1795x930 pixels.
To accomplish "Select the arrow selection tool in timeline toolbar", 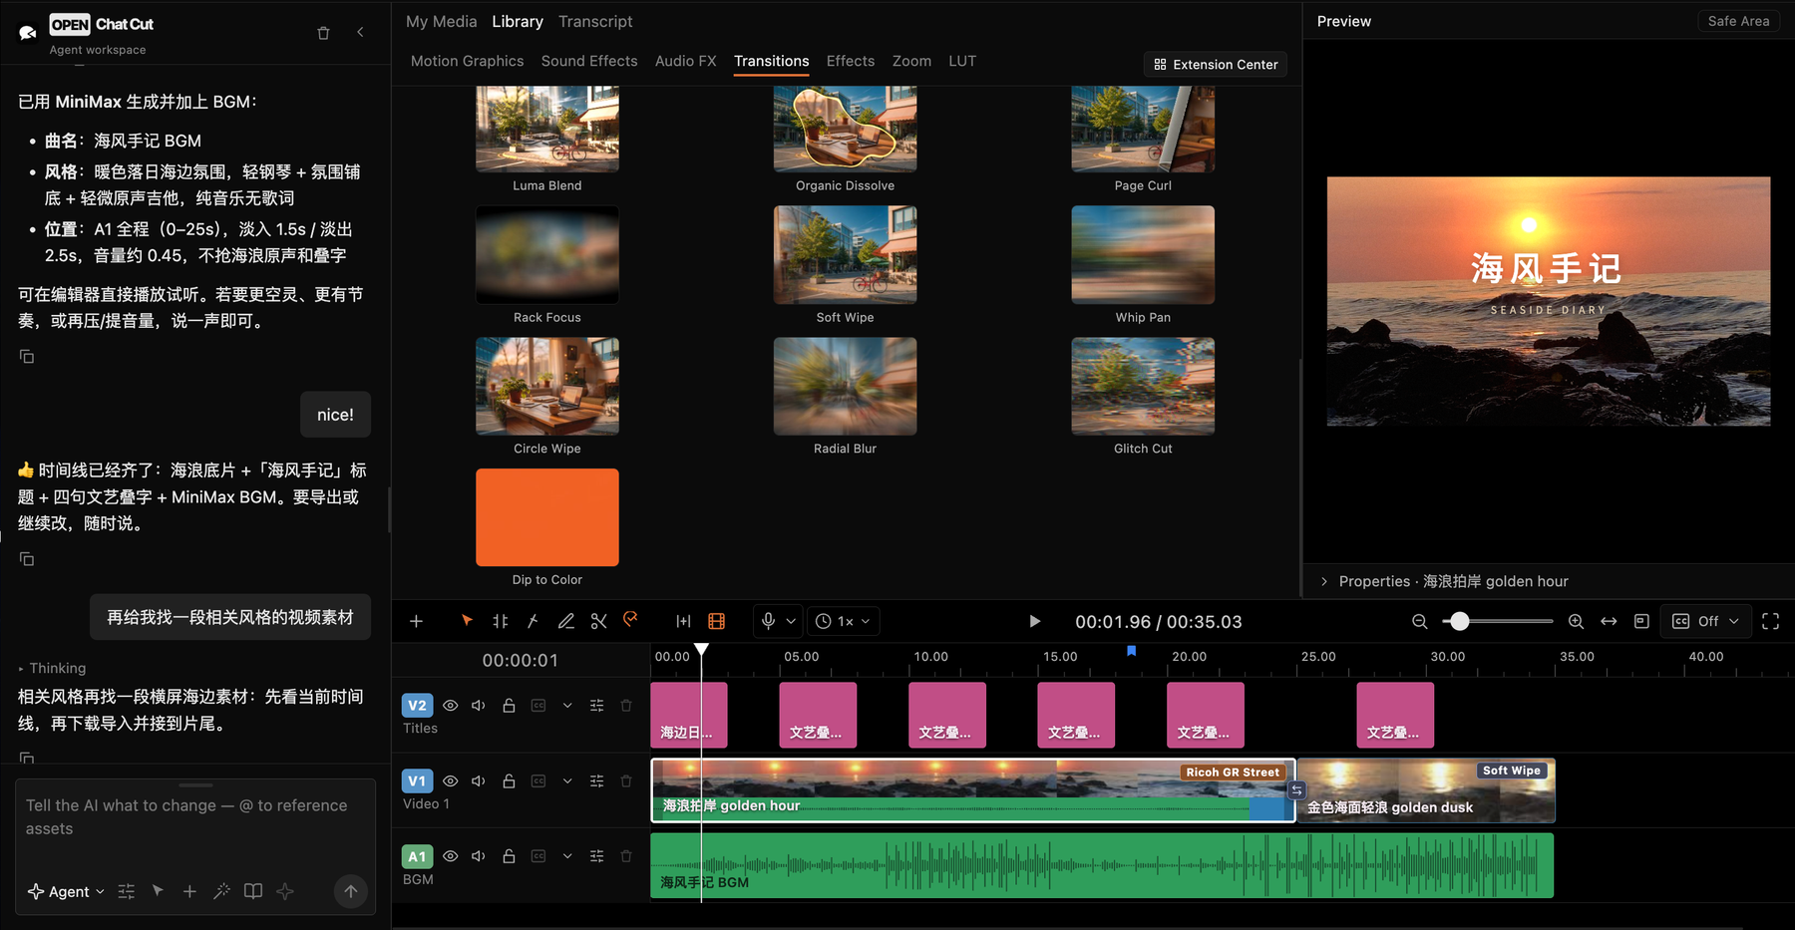I will click(x=467, y=621).
